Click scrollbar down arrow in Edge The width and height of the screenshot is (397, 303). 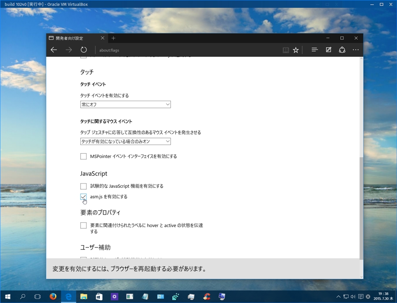(361, 277)
